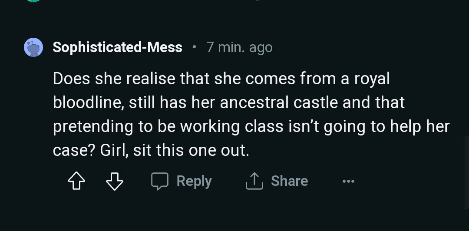The image size is (469, 231).
Task: Click the "7 min. ago" timestamp
Action: (x=239, y=47)
